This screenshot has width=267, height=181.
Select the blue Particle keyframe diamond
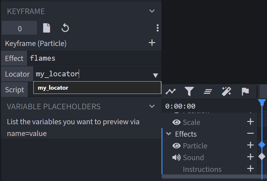[x=262, y=145]
